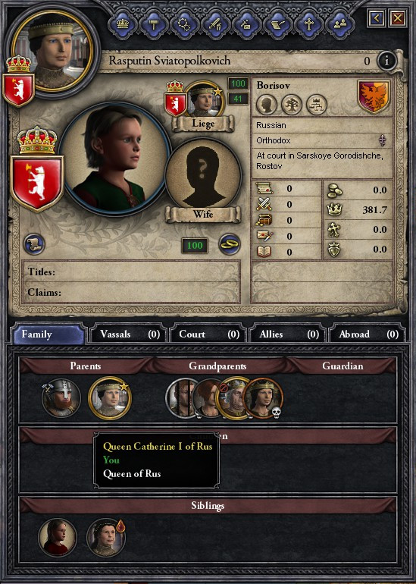This screenshot has height=584, width=416.
Task: Open the diplomacy scroll icon beside portrait
Action: [x=34, y=244]
